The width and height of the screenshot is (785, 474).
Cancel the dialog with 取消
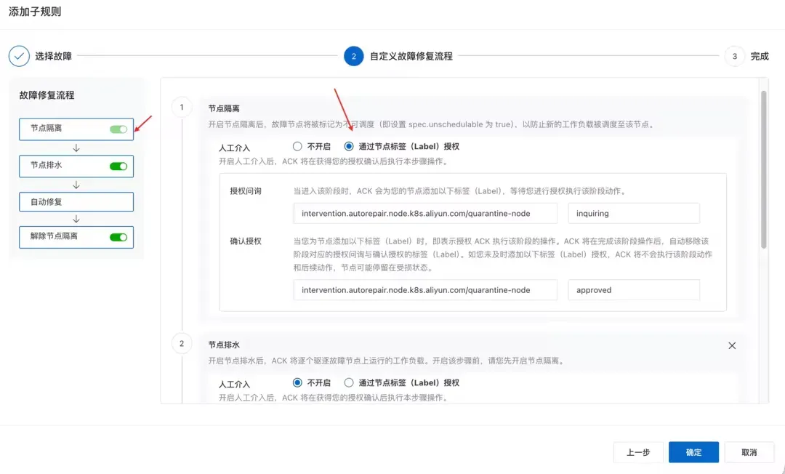coord(749,452)
